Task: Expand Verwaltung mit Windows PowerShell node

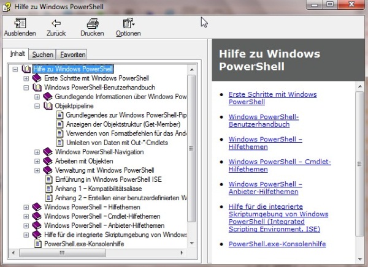Action: click(x=37, y=170)
